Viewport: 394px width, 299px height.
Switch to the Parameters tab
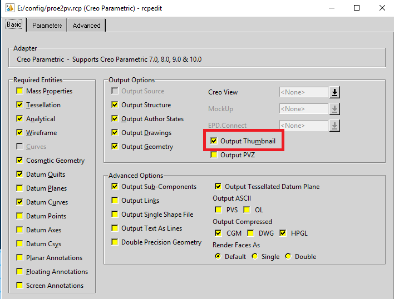click(x=47, y=26)
